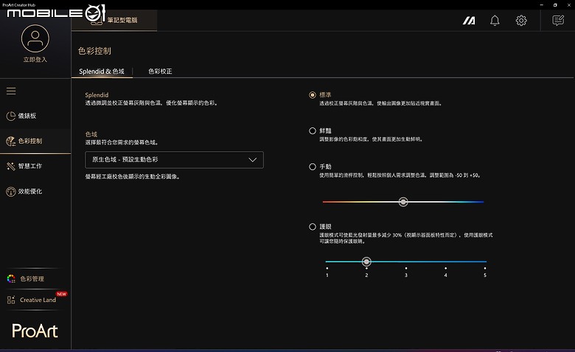Image resolution: width=575 pixels, height=352 pixels.
Task: Click the NEW badge on Creative Land
Action: [x=62, y=294]
